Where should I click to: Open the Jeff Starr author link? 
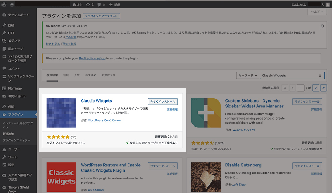click(239, 185)
